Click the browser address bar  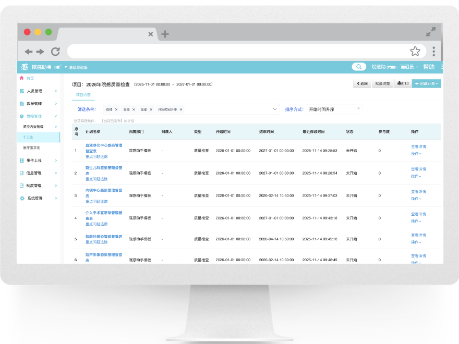[235, 51]
